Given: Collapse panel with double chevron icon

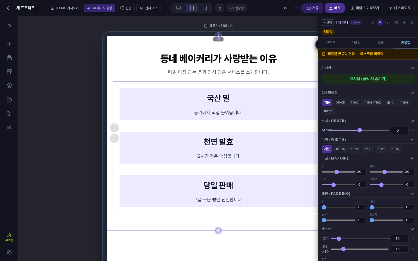Looking at the screenshot, I should (373, 23).
